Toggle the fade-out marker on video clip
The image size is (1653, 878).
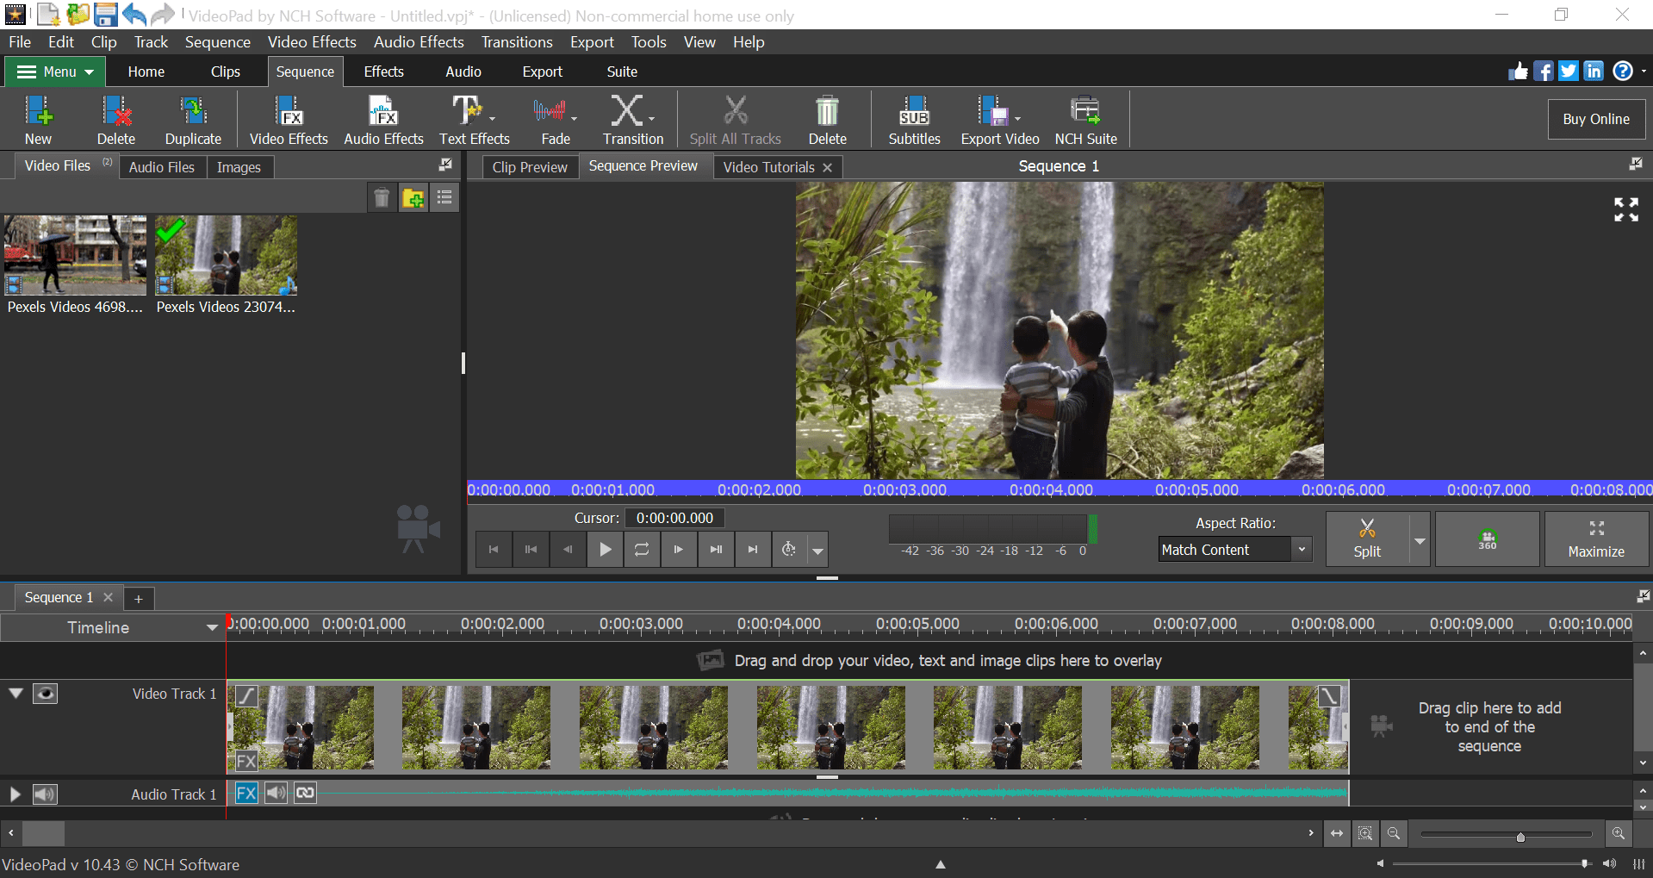[1329, 696]
